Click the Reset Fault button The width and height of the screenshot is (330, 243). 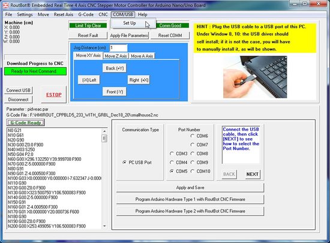click(x=88, y=35)
